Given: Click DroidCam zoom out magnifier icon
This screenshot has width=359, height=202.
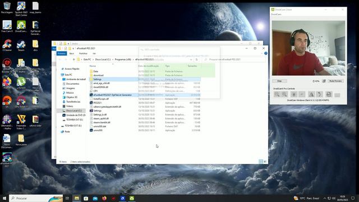Looking at the screenshot, I should pyautogui.click(x=277, y=94).
